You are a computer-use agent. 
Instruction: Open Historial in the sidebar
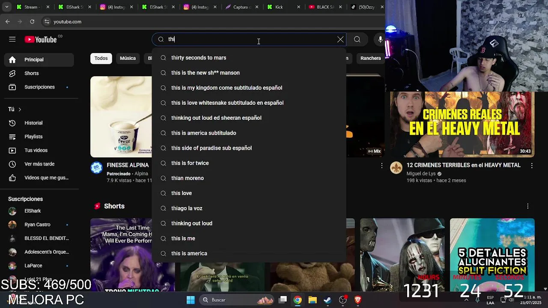[x=39, y=123]
